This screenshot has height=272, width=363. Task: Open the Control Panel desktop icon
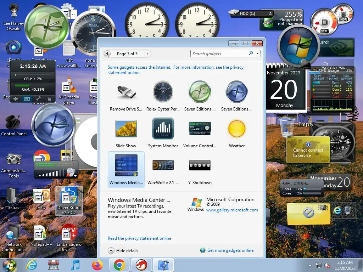pos(14,126)
